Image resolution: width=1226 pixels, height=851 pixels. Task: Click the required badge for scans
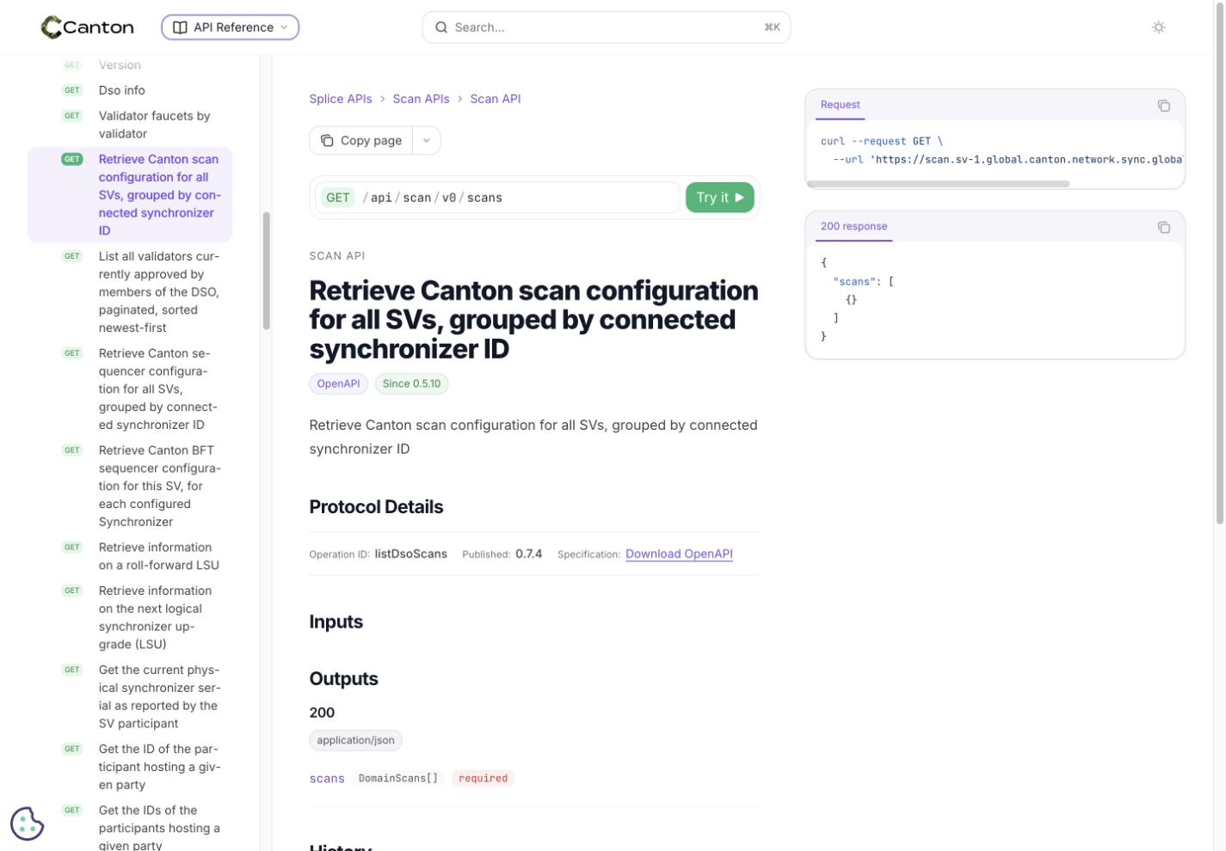(x=483, y=779)
